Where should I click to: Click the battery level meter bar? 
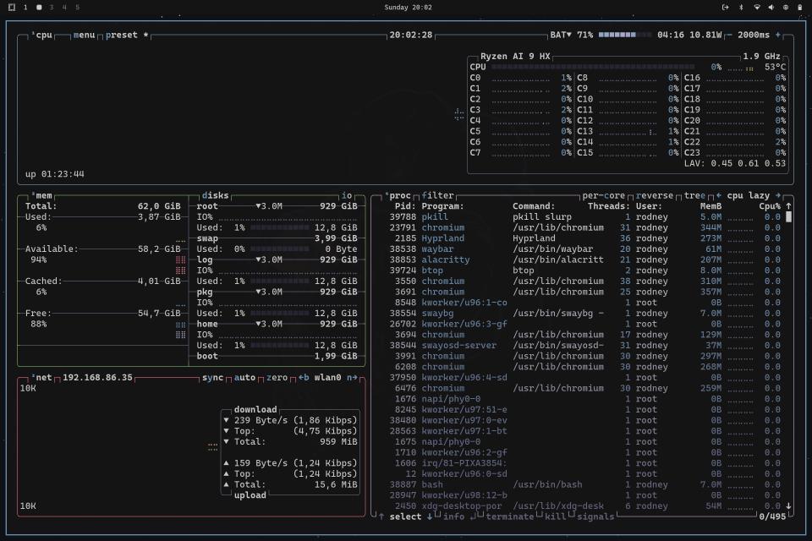625,35
